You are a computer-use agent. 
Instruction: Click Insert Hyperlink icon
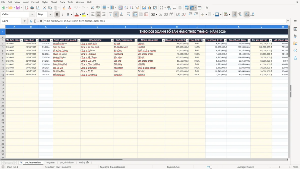coord(169,8)
